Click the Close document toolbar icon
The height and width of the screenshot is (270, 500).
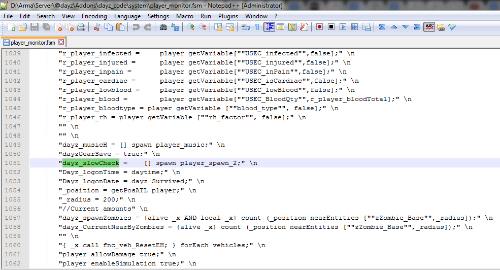pyautogui.click(x=58, y=27)
